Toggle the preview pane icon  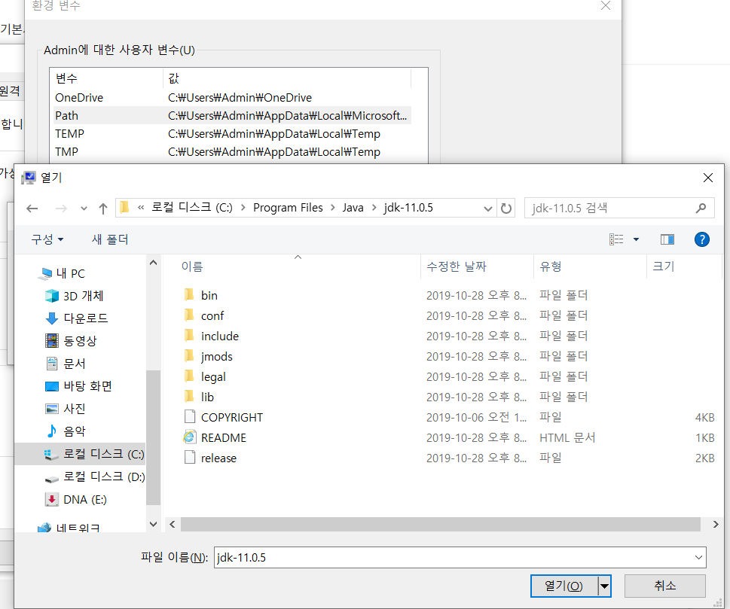[667, 239]
